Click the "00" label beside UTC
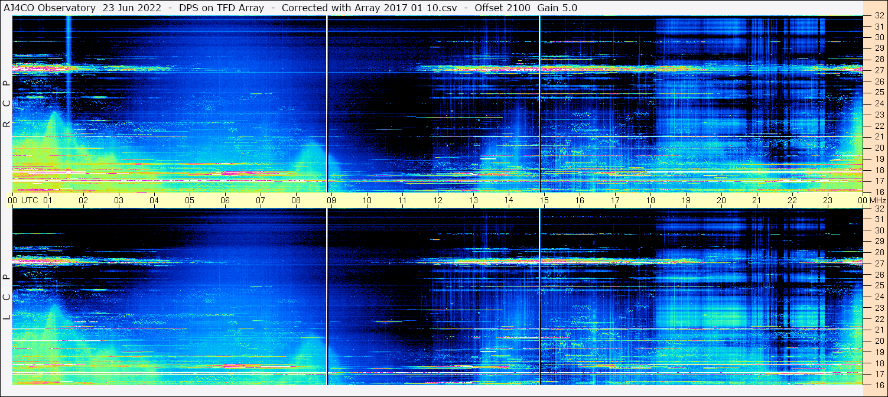This screenshot has height=397, width=888. click(12, 200)
